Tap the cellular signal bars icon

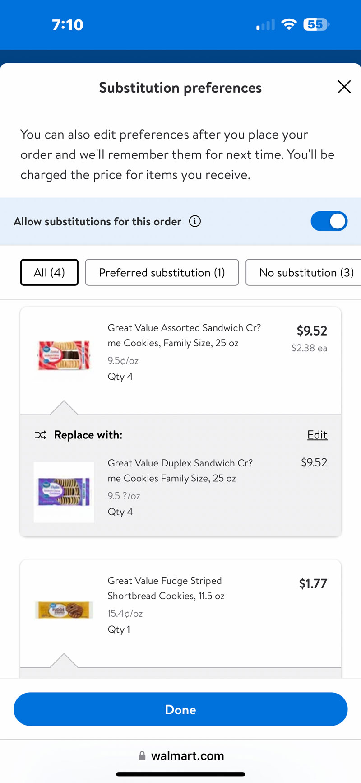point(266,25)
